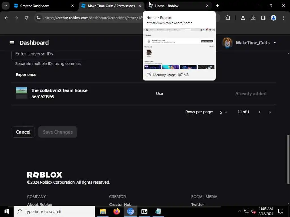Open the muted volume tray icon
290x217 pixels.
click(253, 211)
